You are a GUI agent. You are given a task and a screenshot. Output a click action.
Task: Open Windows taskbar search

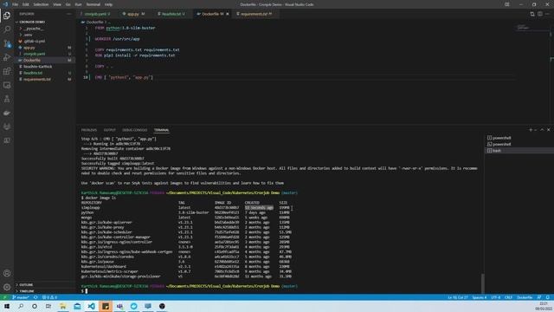21,306
